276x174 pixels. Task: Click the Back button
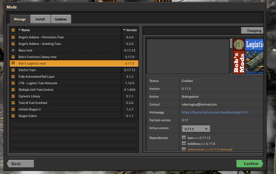(x=20, y=164)
